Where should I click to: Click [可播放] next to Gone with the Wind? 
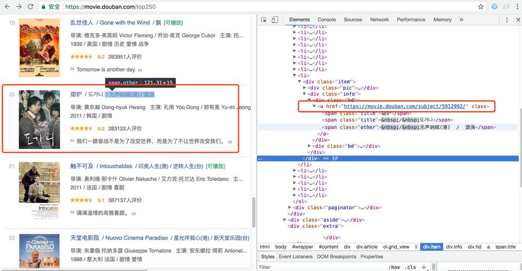coord(173,23)
